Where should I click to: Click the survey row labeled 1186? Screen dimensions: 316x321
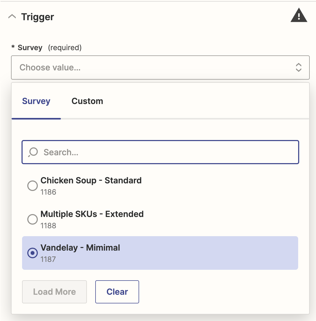[48, 192]
